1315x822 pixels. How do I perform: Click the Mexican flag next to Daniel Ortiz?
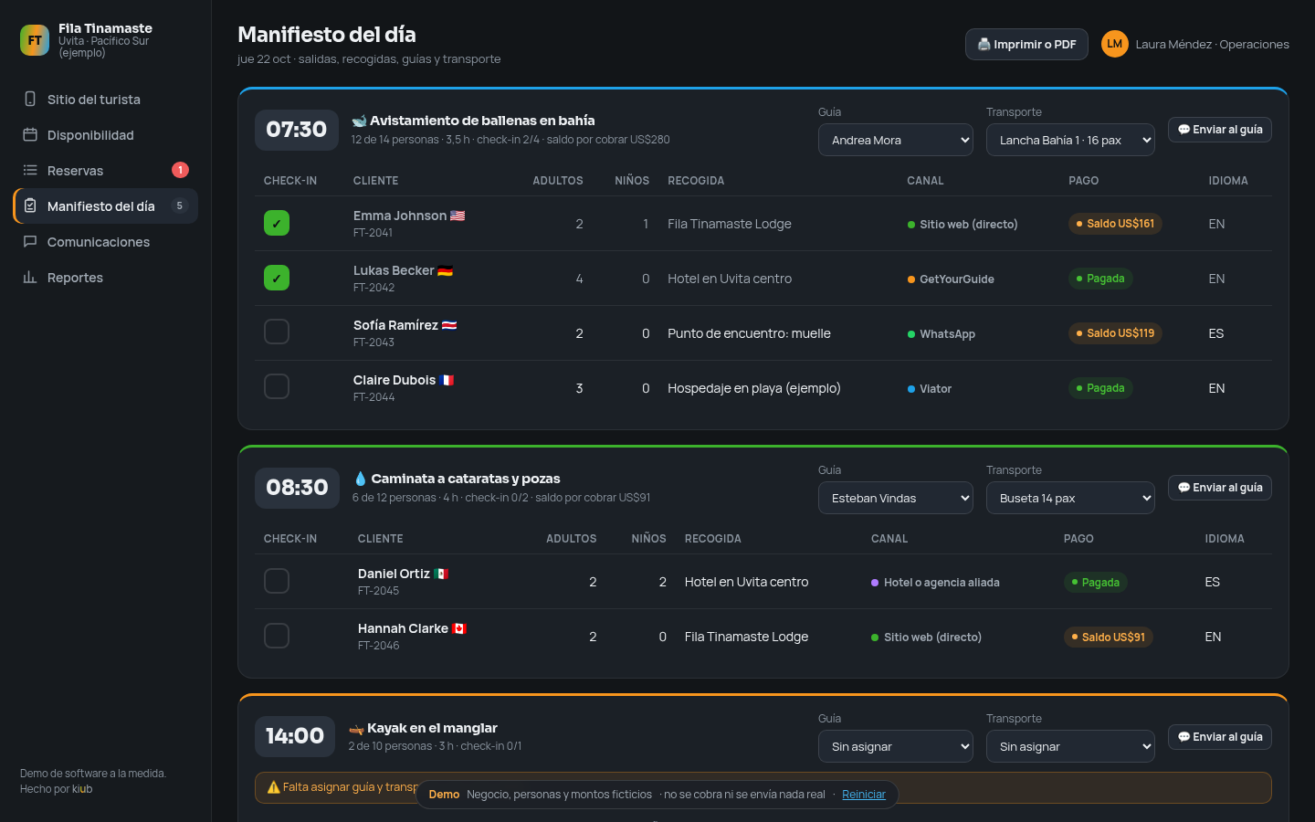point(441,574)
